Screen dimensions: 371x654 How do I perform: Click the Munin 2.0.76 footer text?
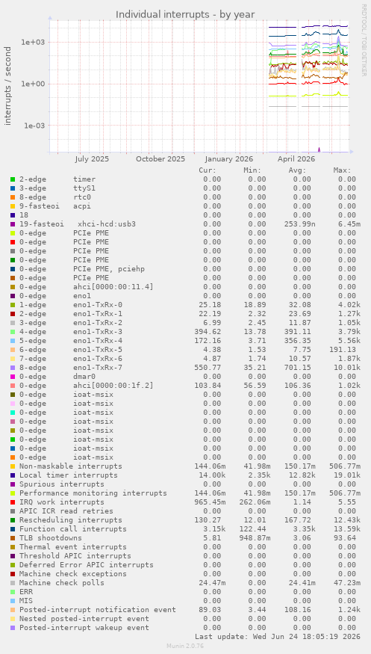(185, 646)
